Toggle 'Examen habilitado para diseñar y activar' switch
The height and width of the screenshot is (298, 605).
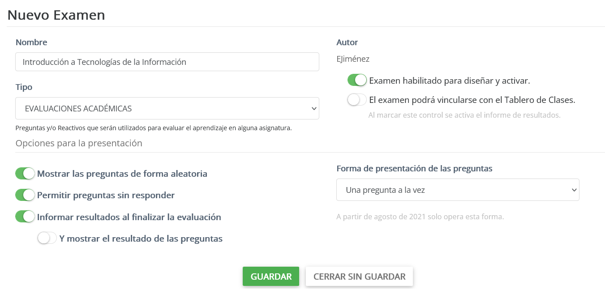click(x=357, y=81)
